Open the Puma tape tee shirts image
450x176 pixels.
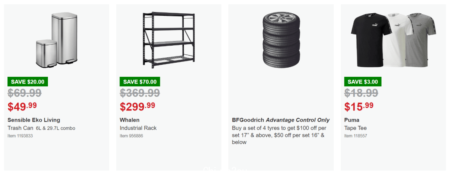(393, 40)
